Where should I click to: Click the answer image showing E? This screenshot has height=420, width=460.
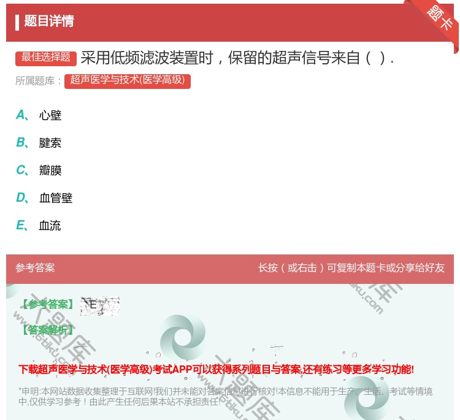100,306
